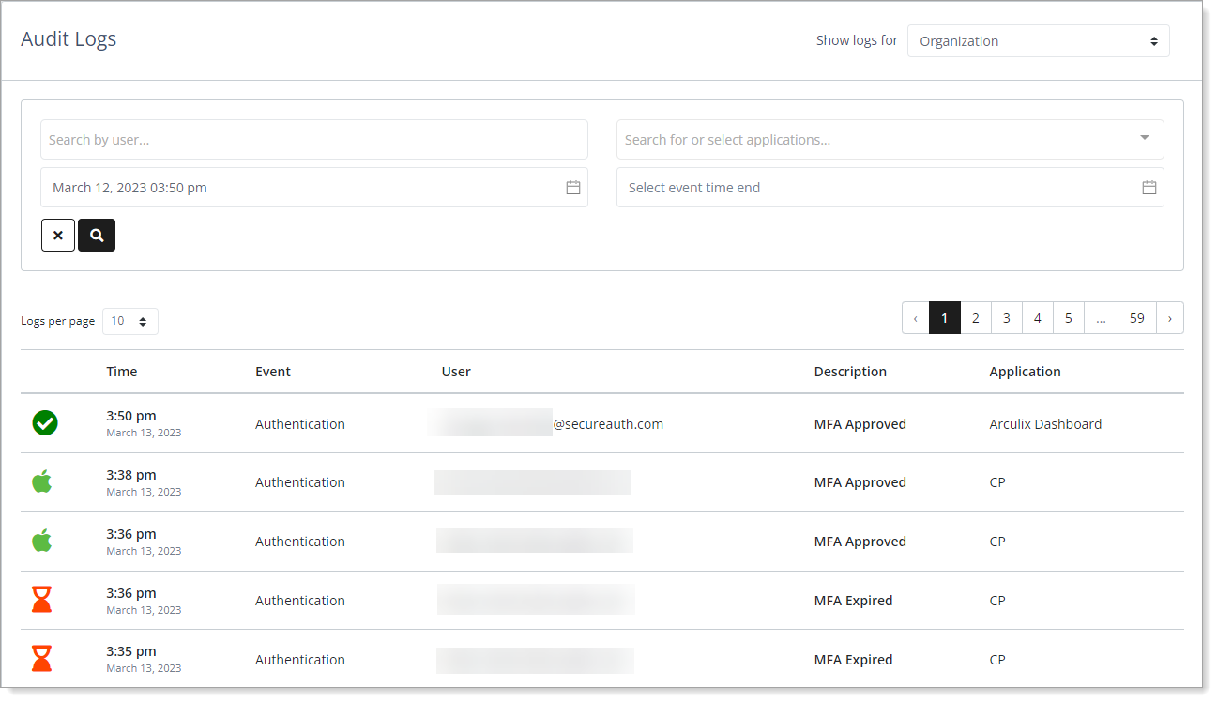The image size is (1217, 702).
Task: Focus the Search by user field
Action: pos(314,140)
